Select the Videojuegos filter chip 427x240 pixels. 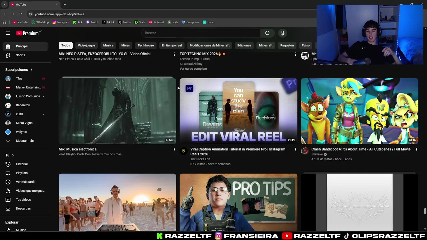[86, 45]
